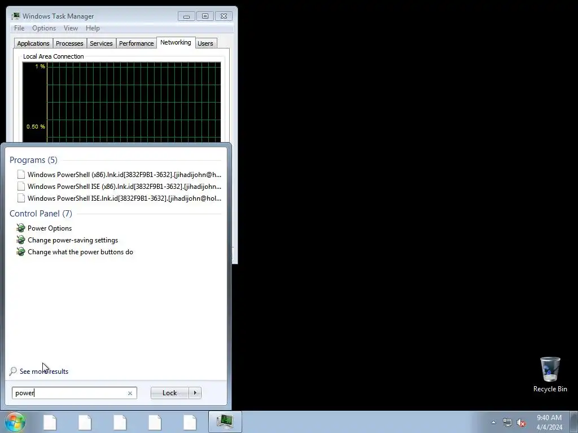Click the fifth blank file taskbar icon

[190, 422]
